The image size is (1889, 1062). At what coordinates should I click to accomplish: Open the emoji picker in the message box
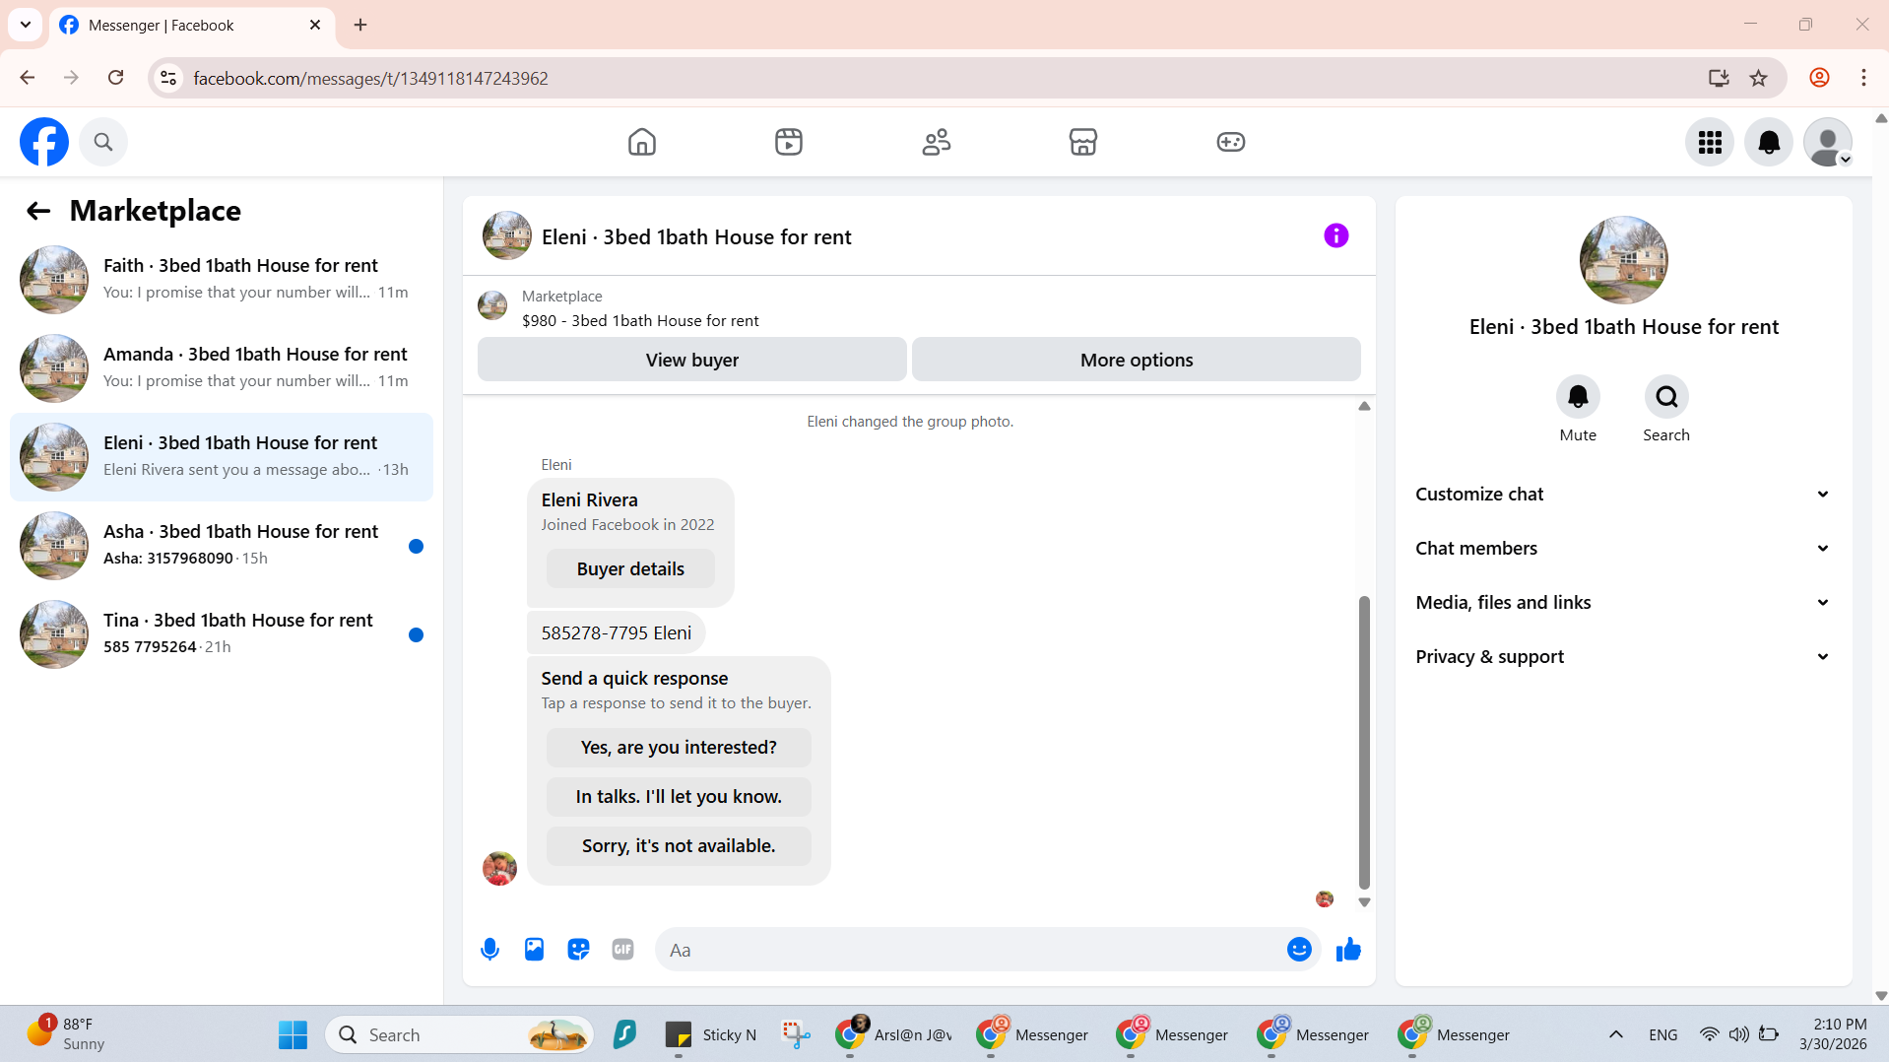[1299, 950]
